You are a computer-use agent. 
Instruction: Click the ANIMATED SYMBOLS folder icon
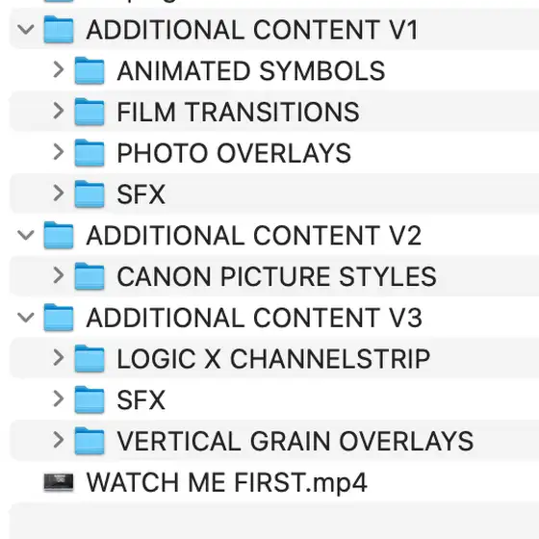tap(90, 70)
